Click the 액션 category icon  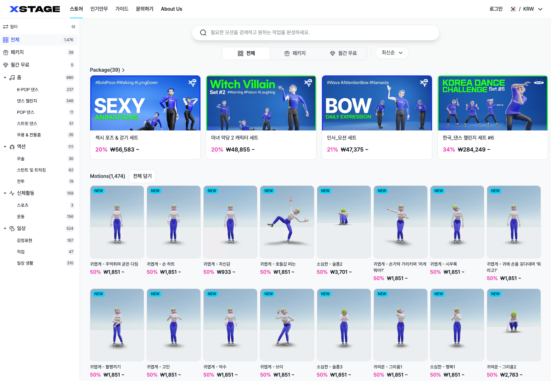(12, 147)
